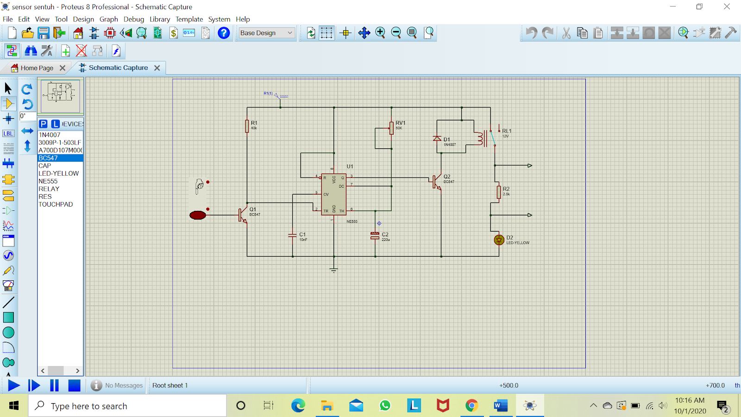Click the device list horizontal scrollbar
Image resolution: width=741 pixels, height=417 pixels.
(x=60, y=371)
